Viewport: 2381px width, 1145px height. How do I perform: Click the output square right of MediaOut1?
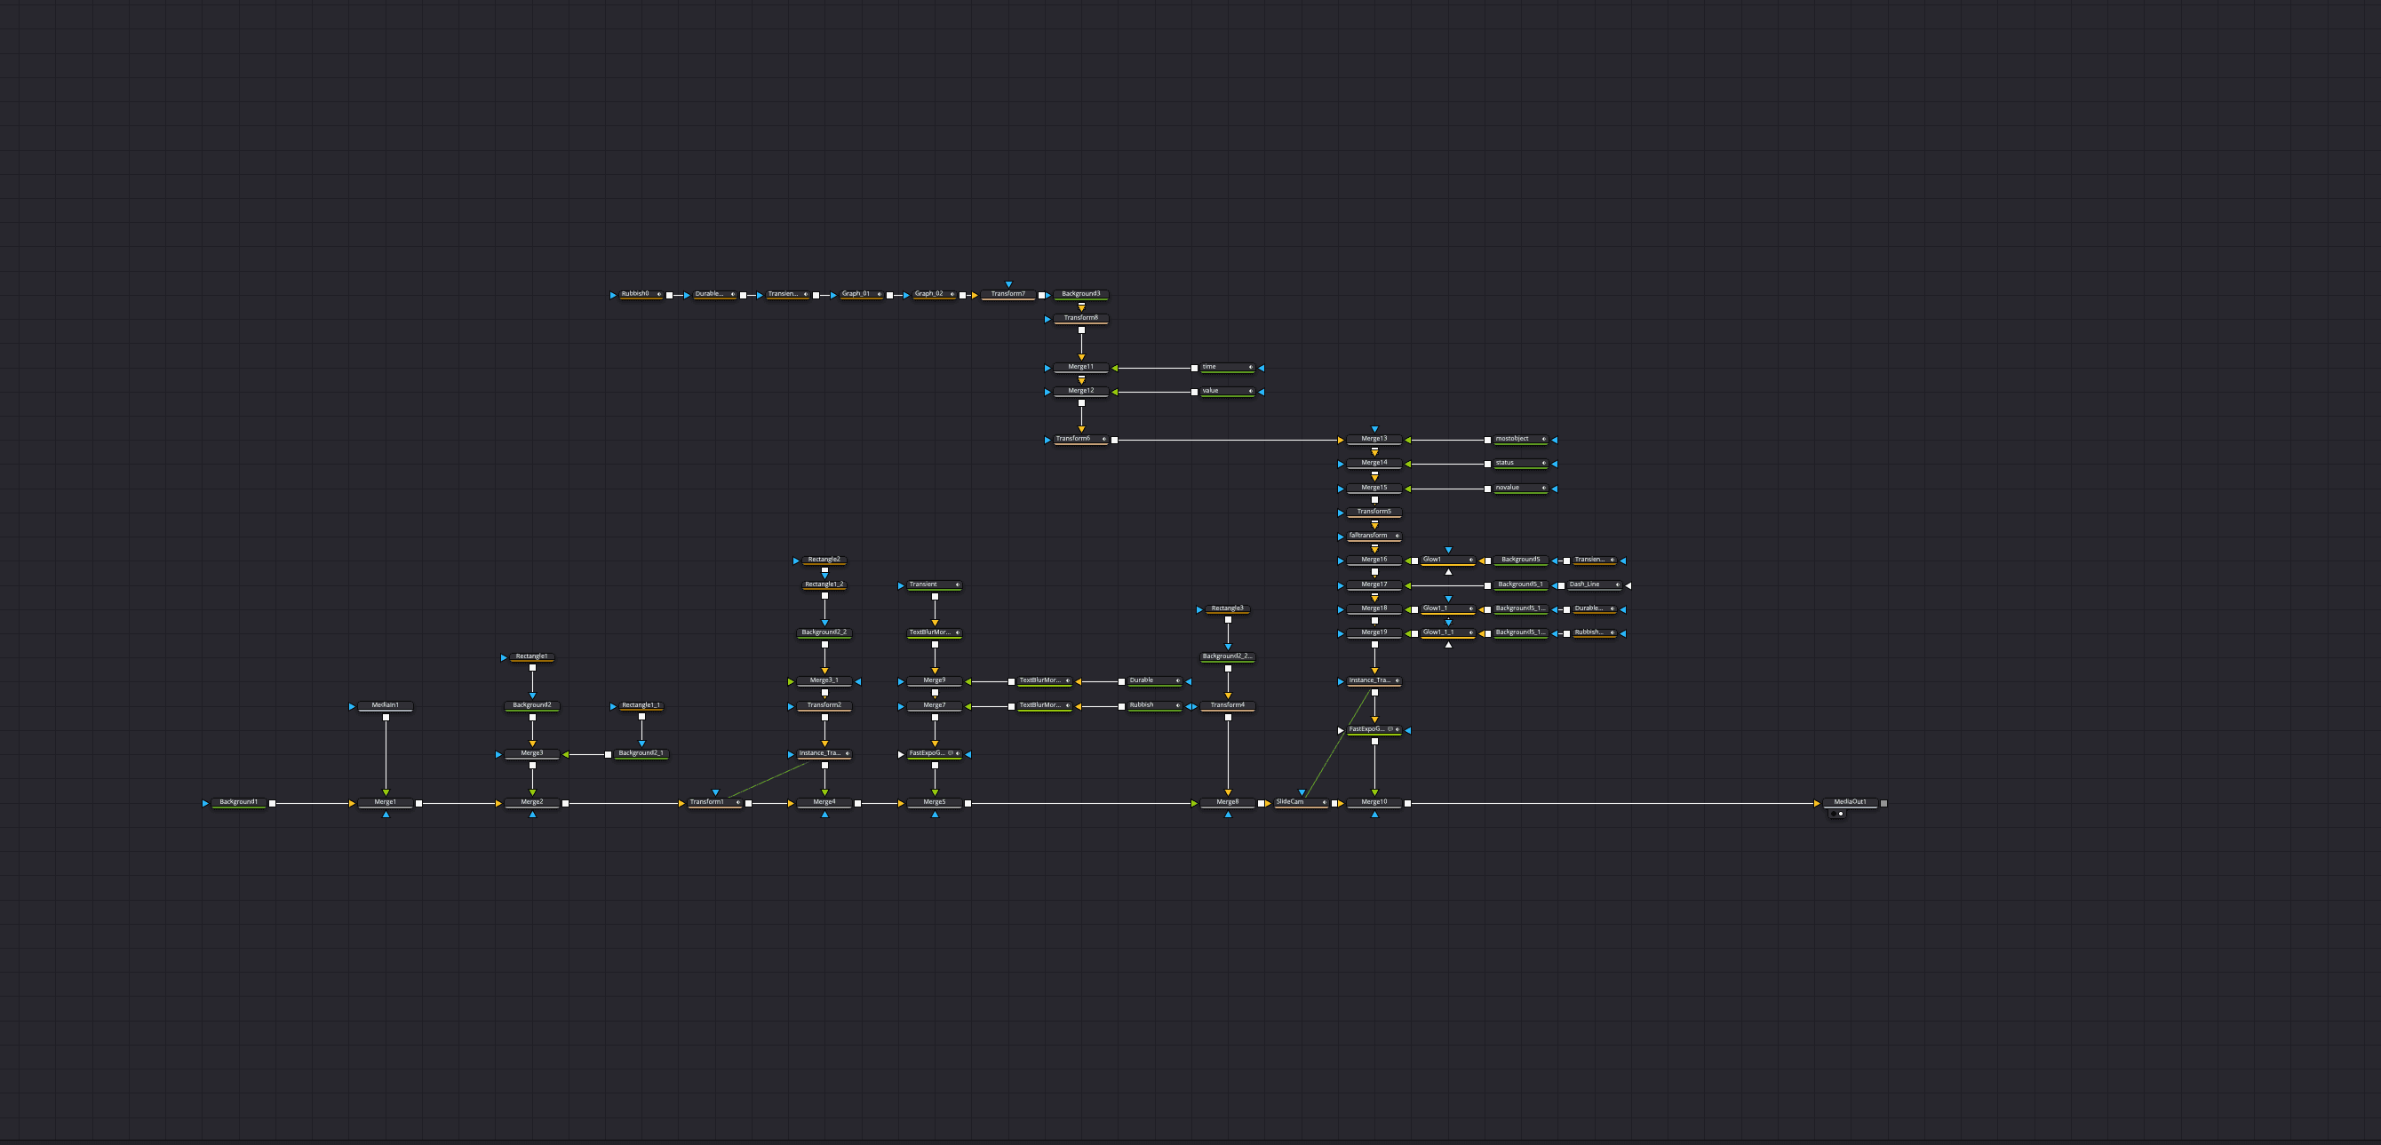1883,803
